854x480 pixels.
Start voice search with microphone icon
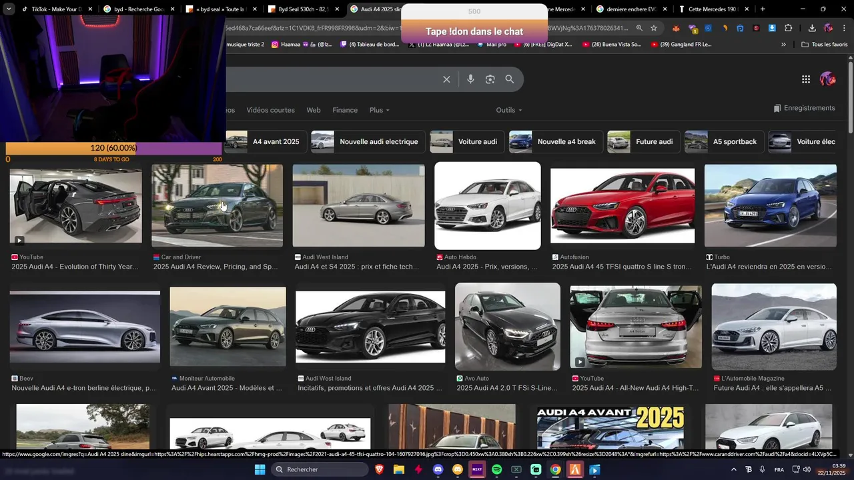[x=470, y=79]
